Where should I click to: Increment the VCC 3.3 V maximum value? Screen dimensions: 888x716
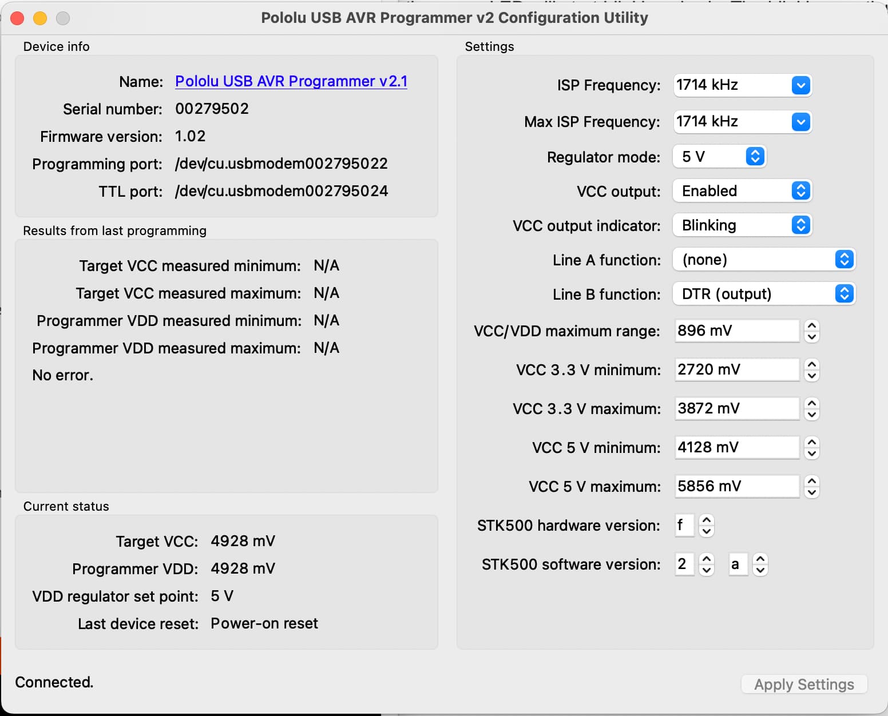coord(811,403)
